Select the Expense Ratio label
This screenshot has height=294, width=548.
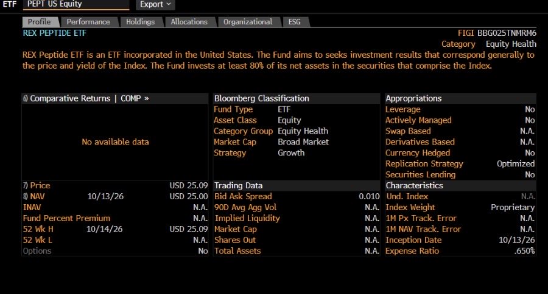(x=412, y=251)
